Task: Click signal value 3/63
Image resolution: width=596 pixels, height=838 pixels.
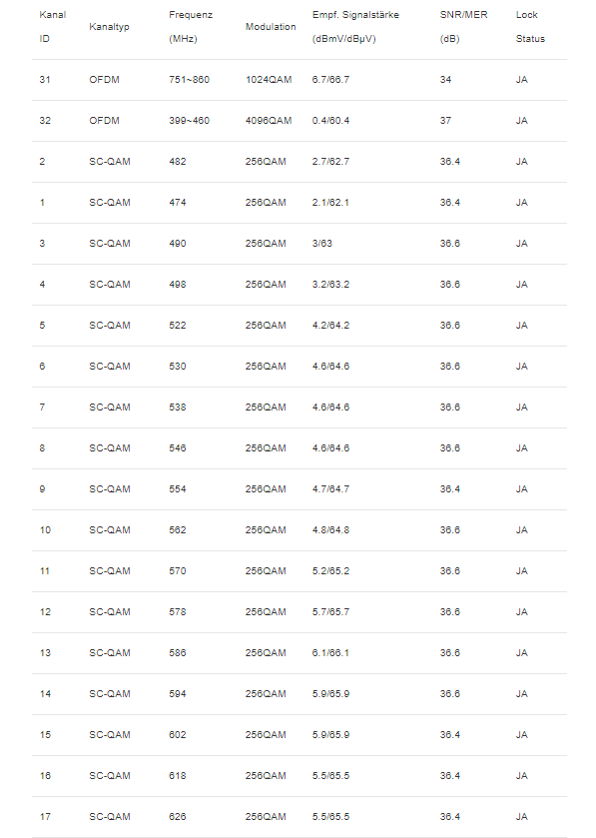Action: coord(322,244)
